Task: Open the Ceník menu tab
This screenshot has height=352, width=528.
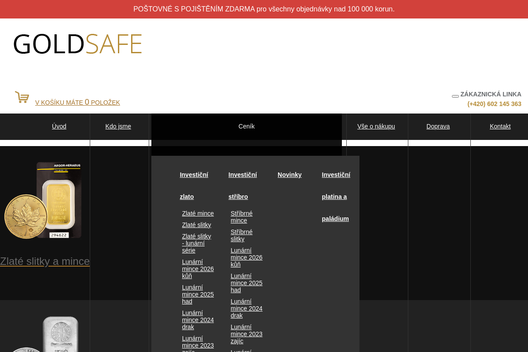Action: (x=246, y=126)
